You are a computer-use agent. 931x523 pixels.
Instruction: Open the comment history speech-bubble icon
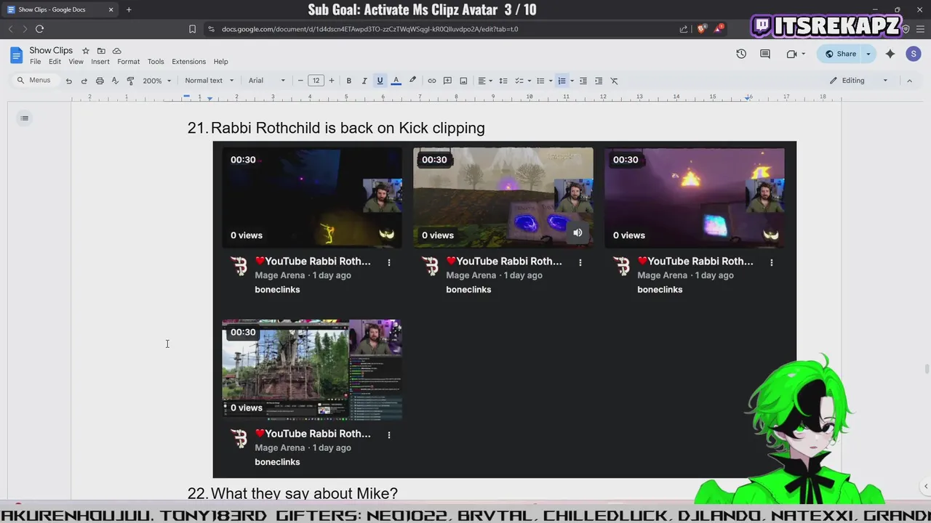(x=765, y=54)
